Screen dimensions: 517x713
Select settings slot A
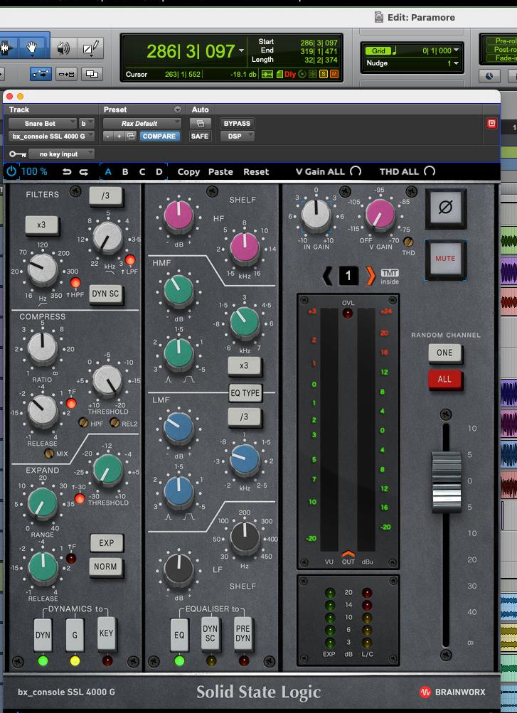[108, 172]
